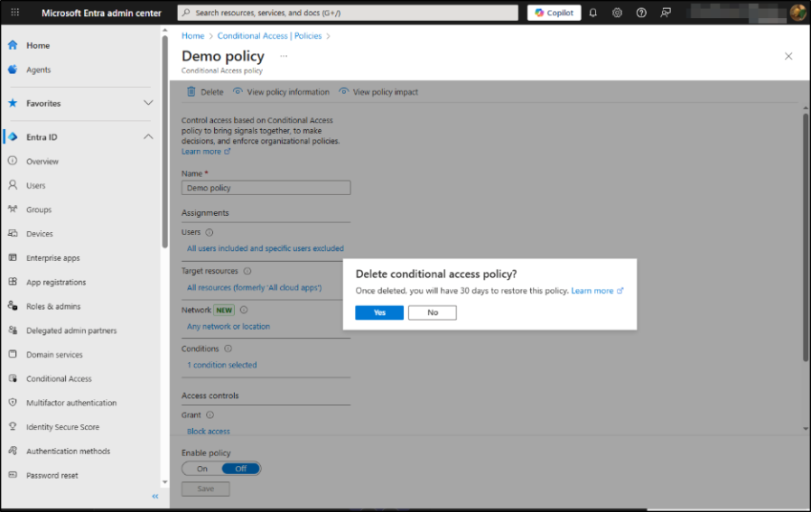
Task: Open Groups in sidebar
Action: (39, 209)
